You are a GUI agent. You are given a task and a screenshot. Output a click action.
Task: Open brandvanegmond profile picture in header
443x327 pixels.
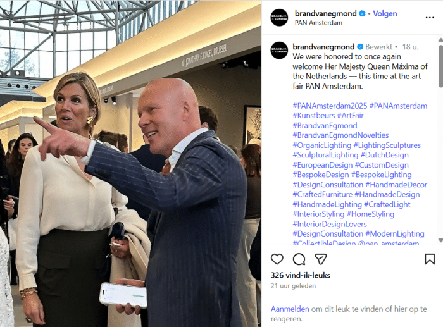[x=279, y=18]
